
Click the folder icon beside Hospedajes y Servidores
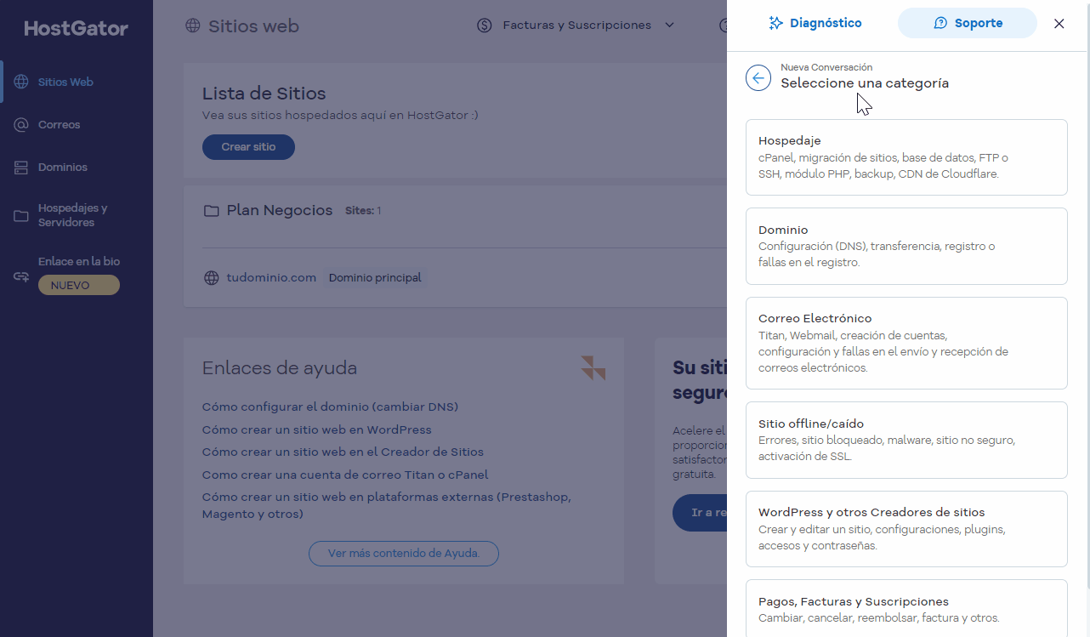coord(21,216)
